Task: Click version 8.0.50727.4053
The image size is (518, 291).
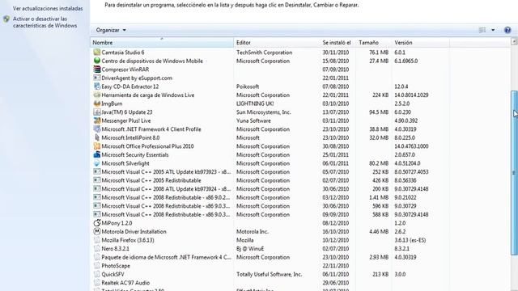Action: point(411,172)
